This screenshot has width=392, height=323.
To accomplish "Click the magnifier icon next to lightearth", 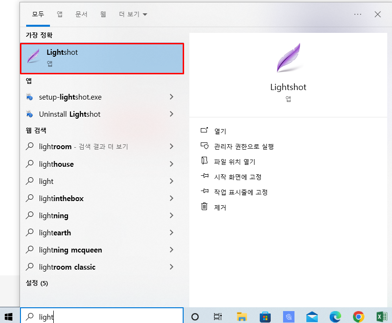I will [x=29, y=232].
